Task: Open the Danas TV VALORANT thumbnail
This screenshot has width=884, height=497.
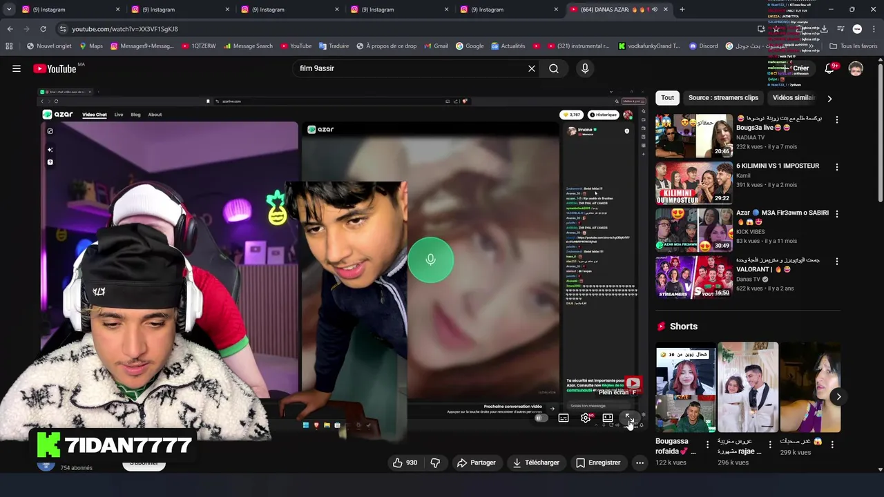Action: pyautogui.click(x=693, y=277)
